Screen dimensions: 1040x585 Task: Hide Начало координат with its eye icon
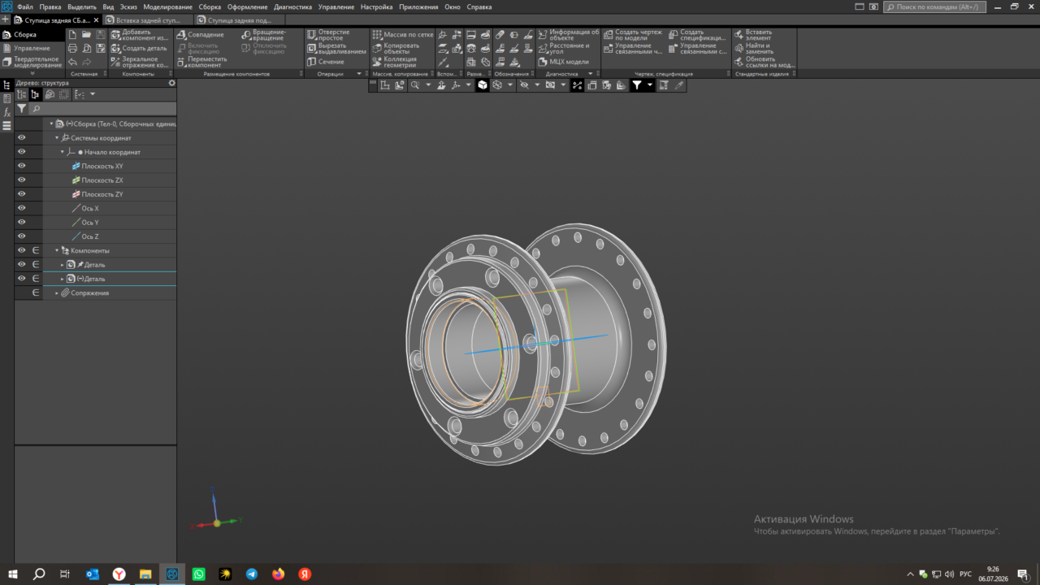coord(22,152)
